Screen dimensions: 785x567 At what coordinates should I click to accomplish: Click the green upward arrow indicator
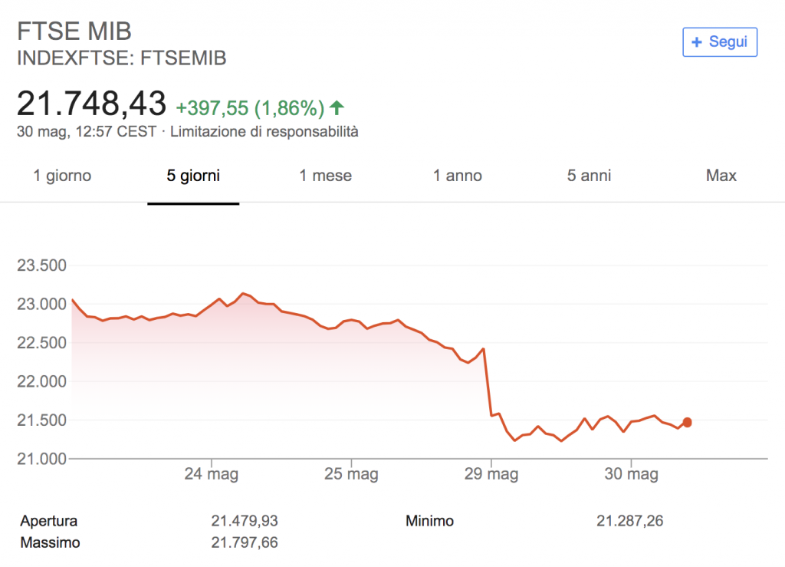point(337,107)
